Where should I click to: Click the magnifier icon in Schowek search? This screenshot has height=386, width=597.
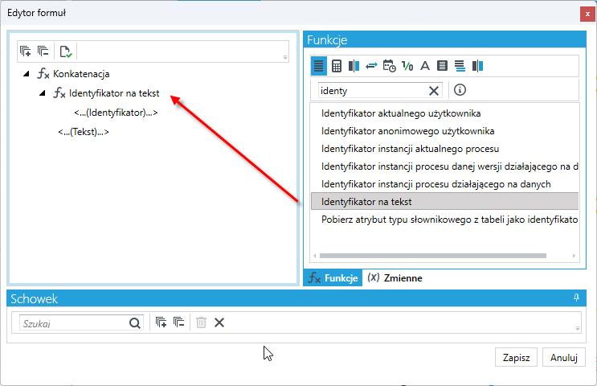pos(135,323)
